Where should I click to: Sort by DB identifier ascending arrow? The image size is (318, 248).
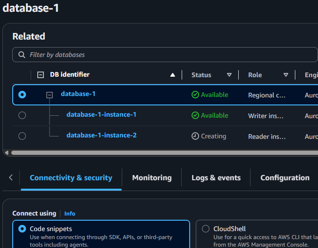point(173,75)
